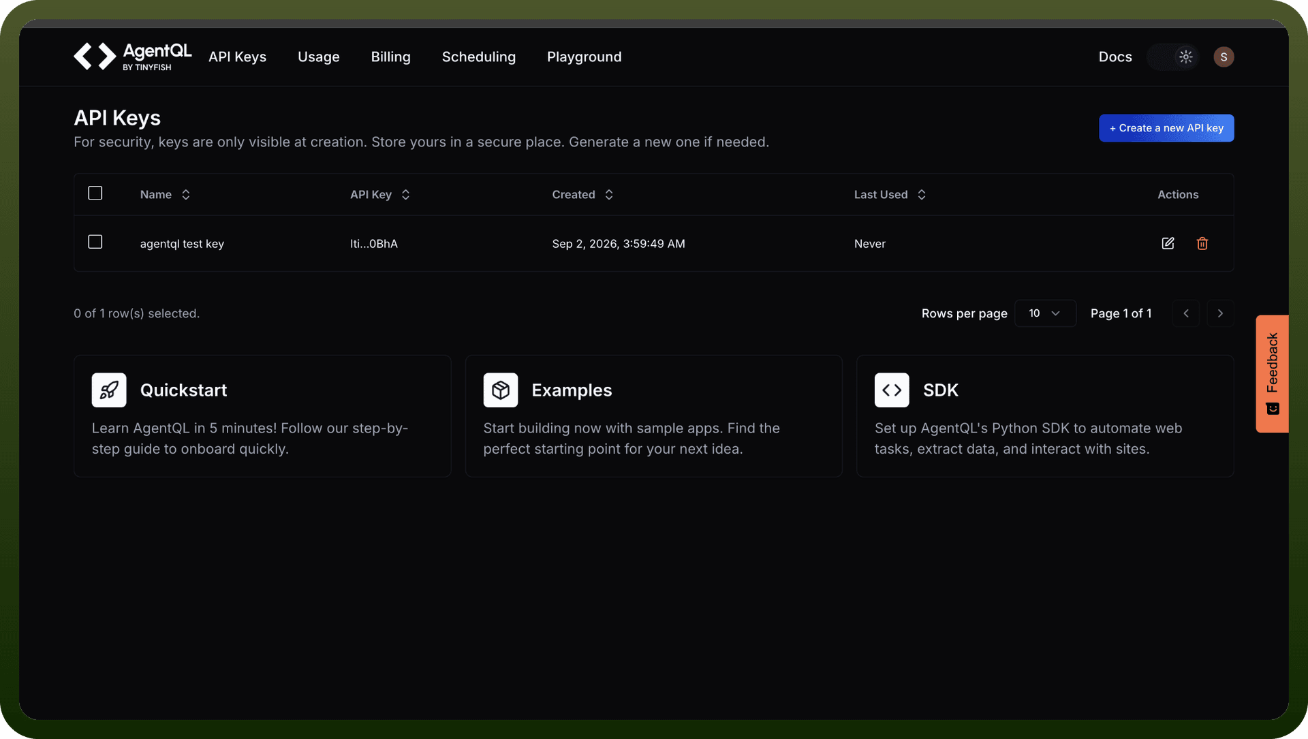
Task: Delete the agentql test key
Action: [x=1202, y=243]
